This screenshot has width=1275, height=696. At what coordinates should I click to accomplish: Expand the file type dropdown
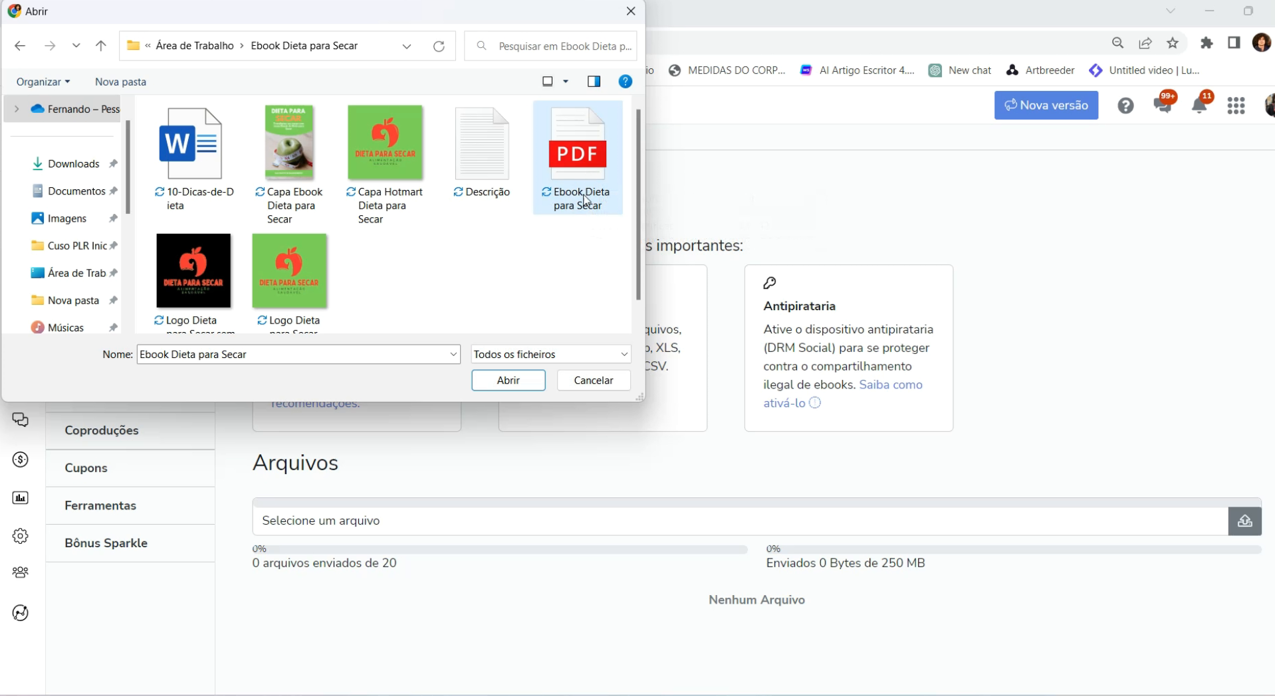624,355
